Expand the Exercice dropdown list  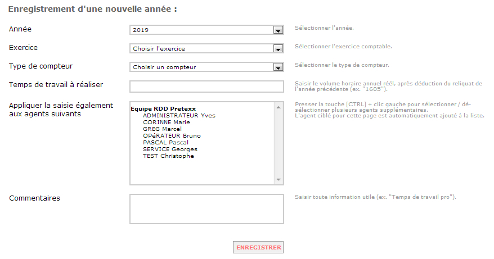206,48
